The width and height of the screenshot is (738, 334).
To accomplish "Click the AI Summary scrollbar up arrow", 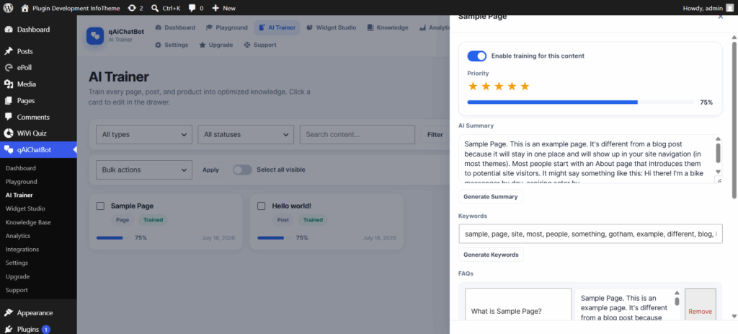I will pyautogui.click(x=719, y=139).
